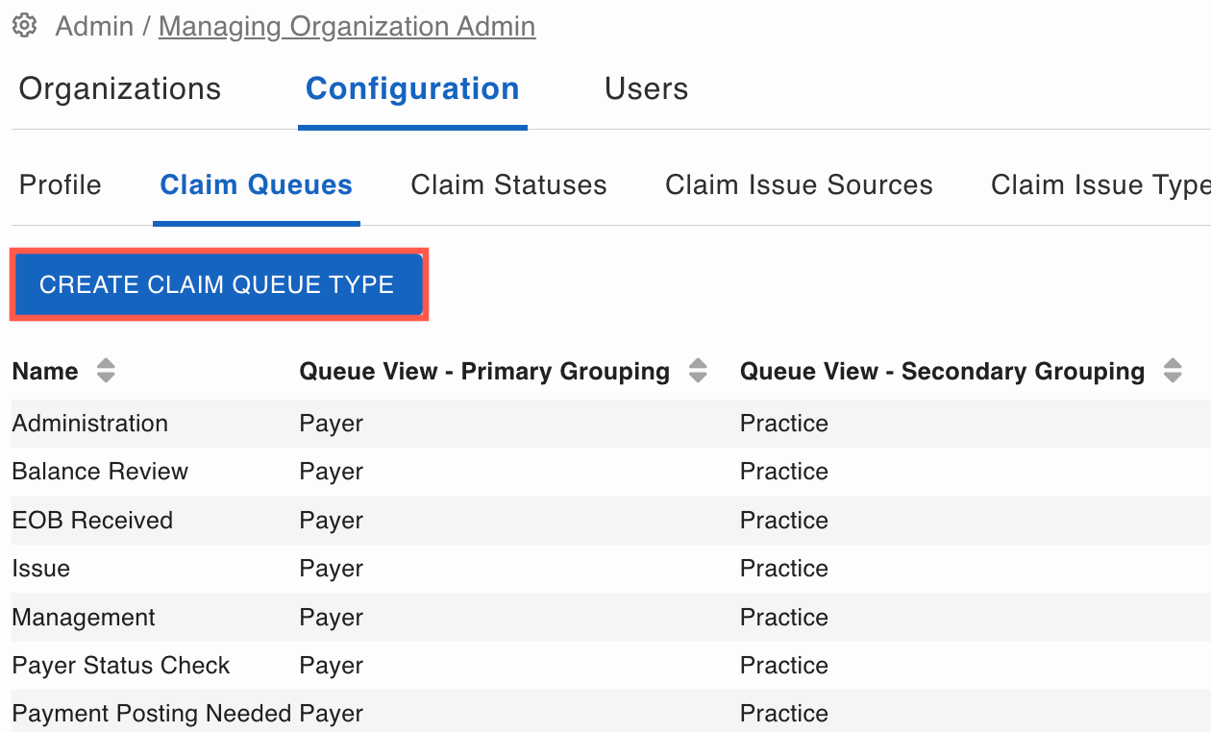Choose the Payer Status Check queue
This screenshot has width=1211, height=732.
pyautogui.click(x=121, y=666)
